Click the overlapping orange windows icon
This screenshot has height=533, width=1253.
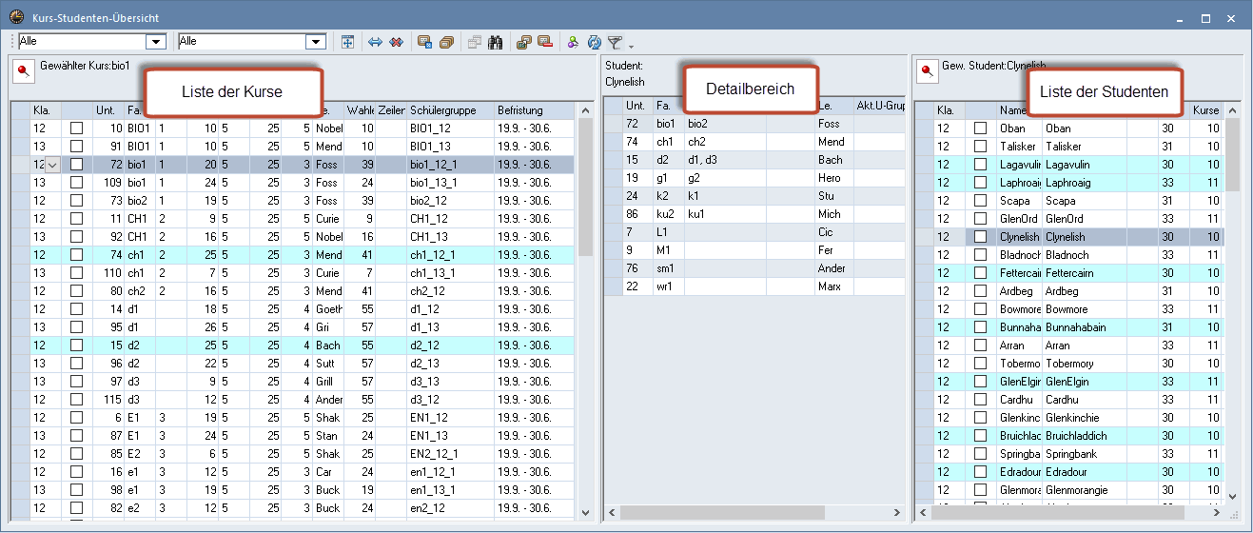[x=524, y=42]
